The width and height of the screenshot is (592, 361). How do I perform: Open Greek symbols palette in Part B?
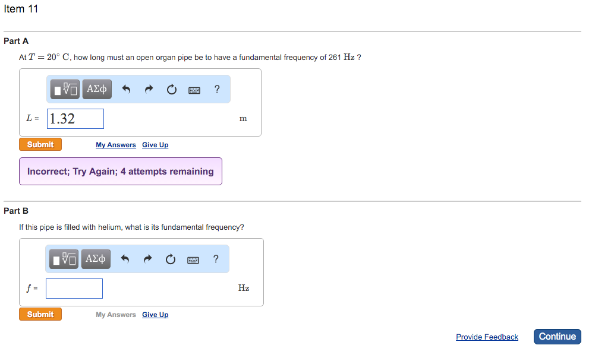click(96, 259)
